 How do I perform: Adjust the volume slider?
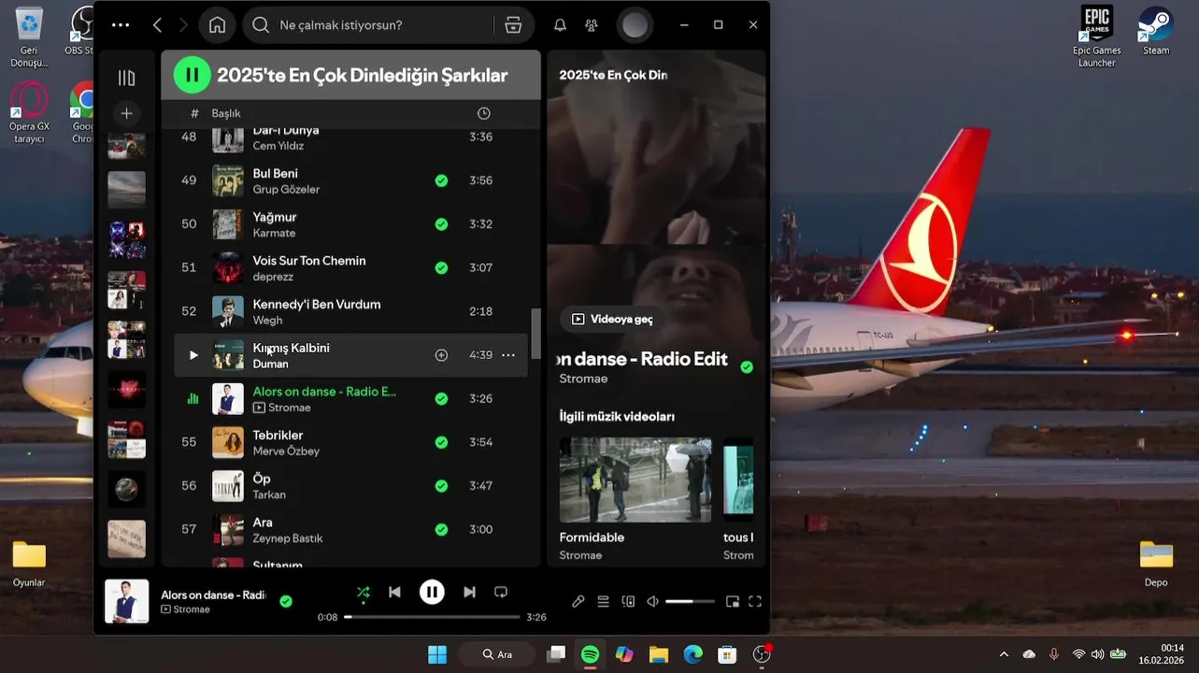(690, 602)
